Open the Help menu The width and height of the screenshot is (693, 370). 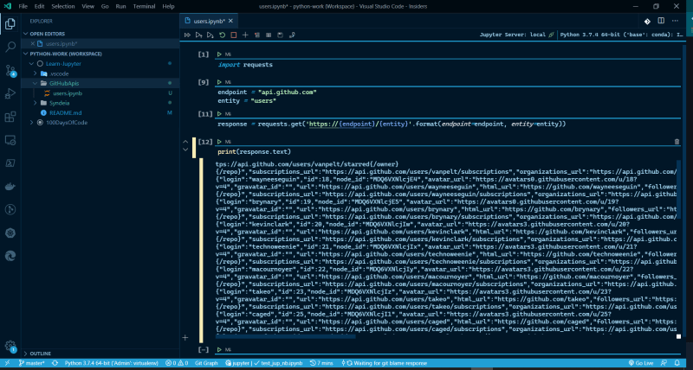(168, 7)
